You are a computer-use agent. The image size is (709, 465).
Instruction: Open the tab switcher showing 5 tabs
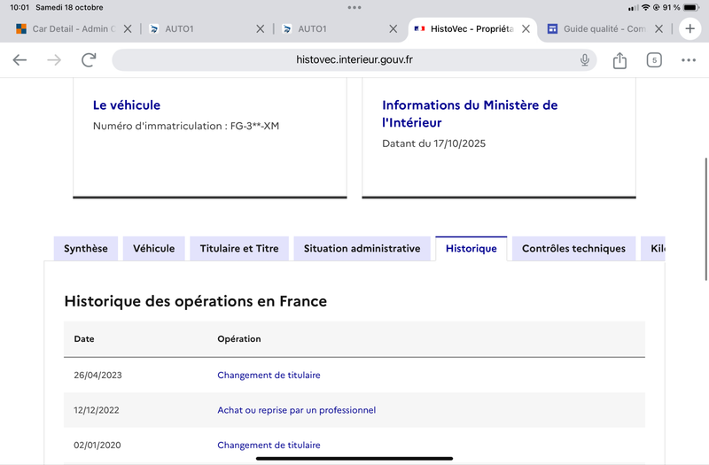[654, 60]
